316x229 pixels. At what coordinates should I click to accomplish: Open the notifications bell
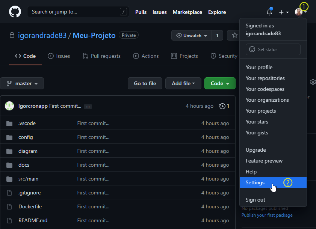pos(269,12)
